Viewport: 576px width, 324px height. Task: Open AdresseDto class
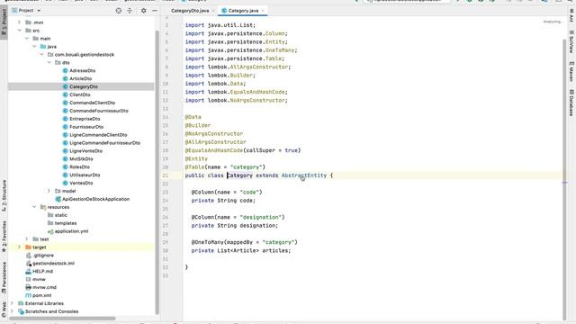click(x=82, y=70)
